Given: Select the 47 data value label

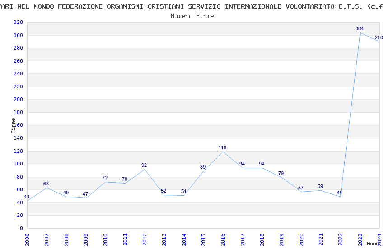Looking at the screenshot, I should click(85, 194).
